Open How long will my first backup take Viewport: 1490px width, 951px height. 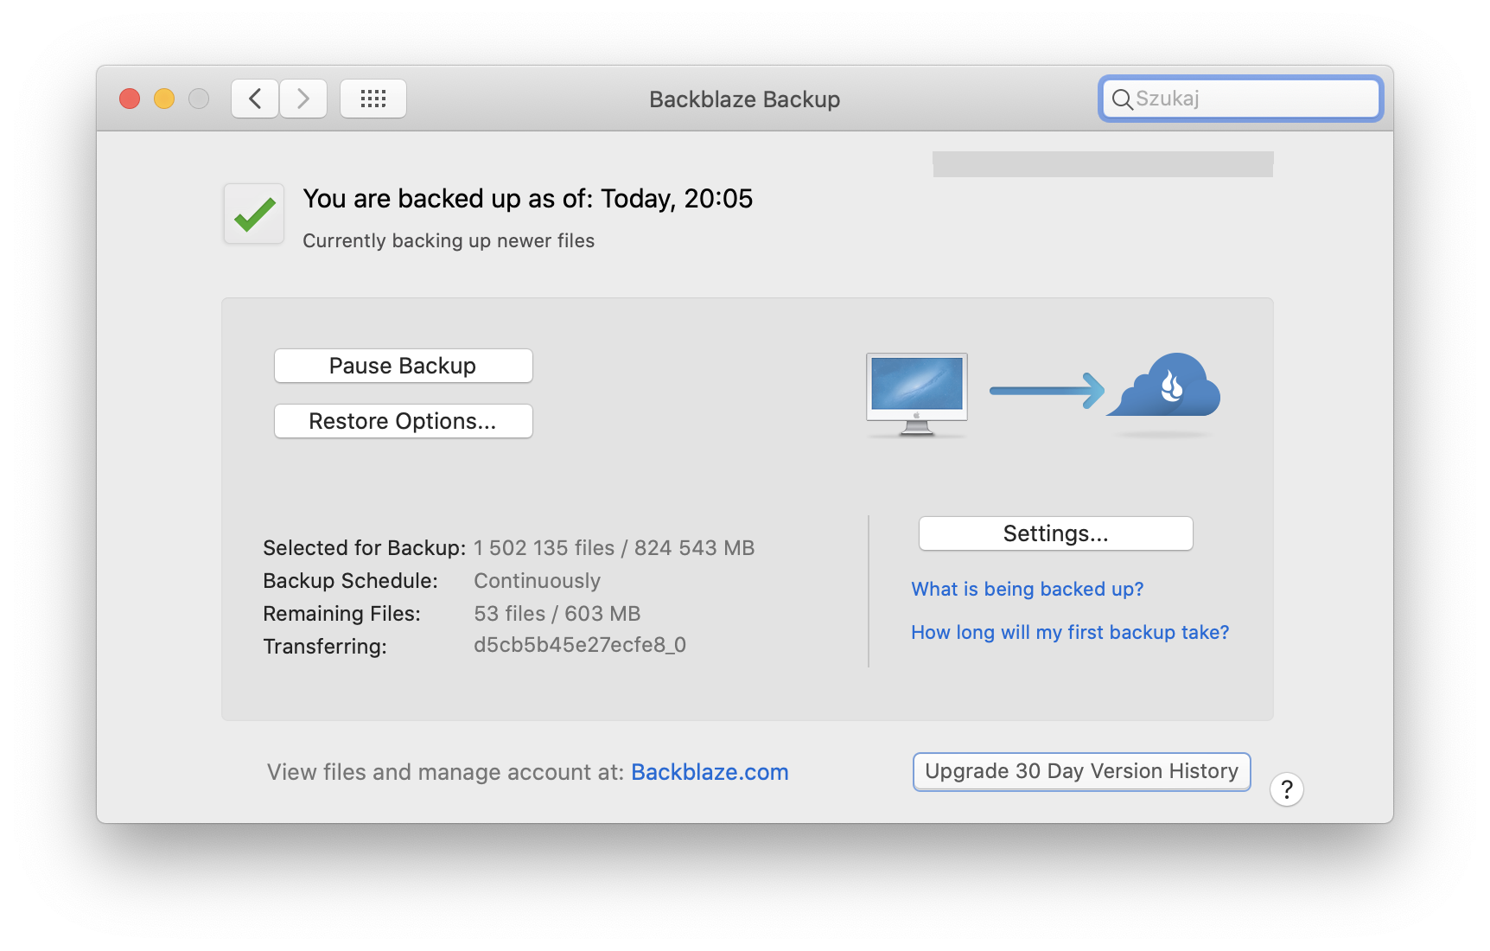pyautogui.click(x=1070, y=632)
